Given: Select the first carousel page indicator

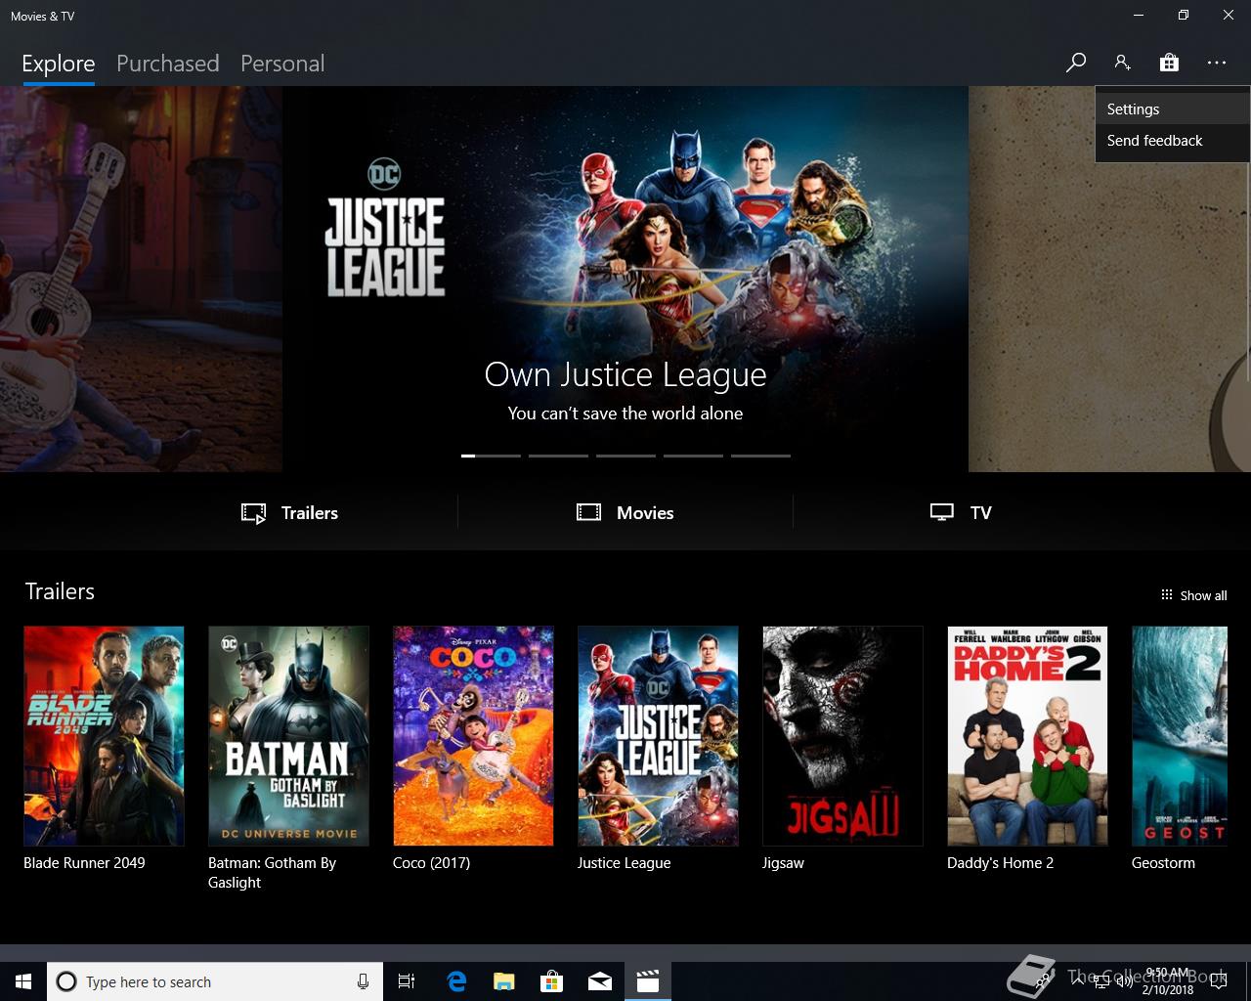Looking at the screenshot, I should tap(491, 456).
